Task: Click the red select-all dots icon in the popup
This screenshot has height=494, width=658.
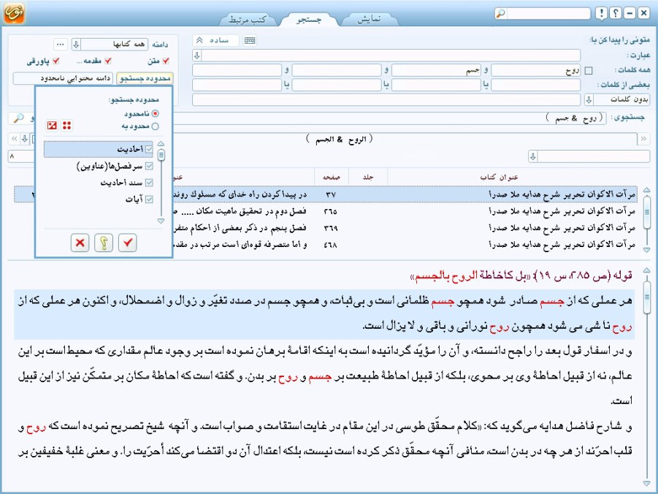Action: click(x=66, y=125)
